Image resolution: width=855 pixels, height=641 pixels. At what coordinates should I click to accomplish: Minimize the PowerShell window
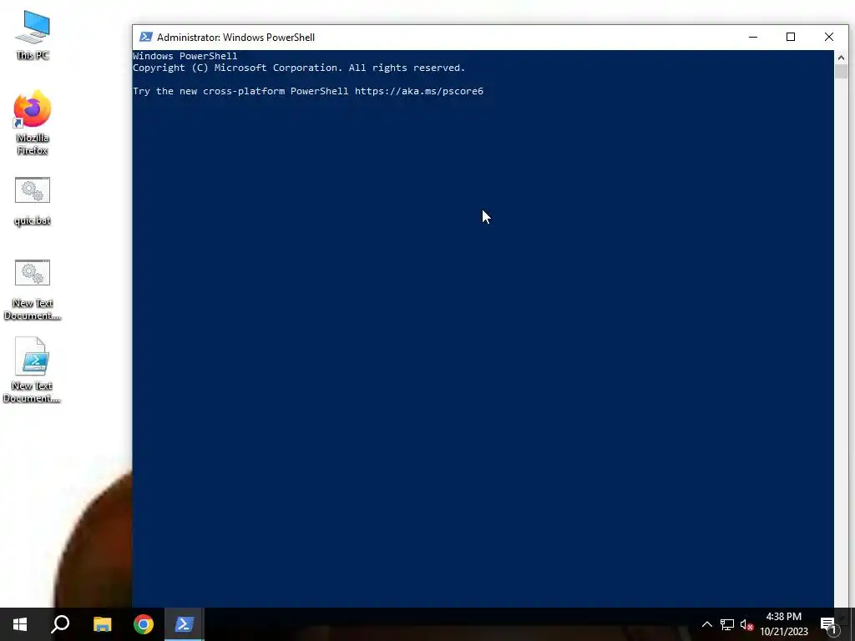click(753, 37)
